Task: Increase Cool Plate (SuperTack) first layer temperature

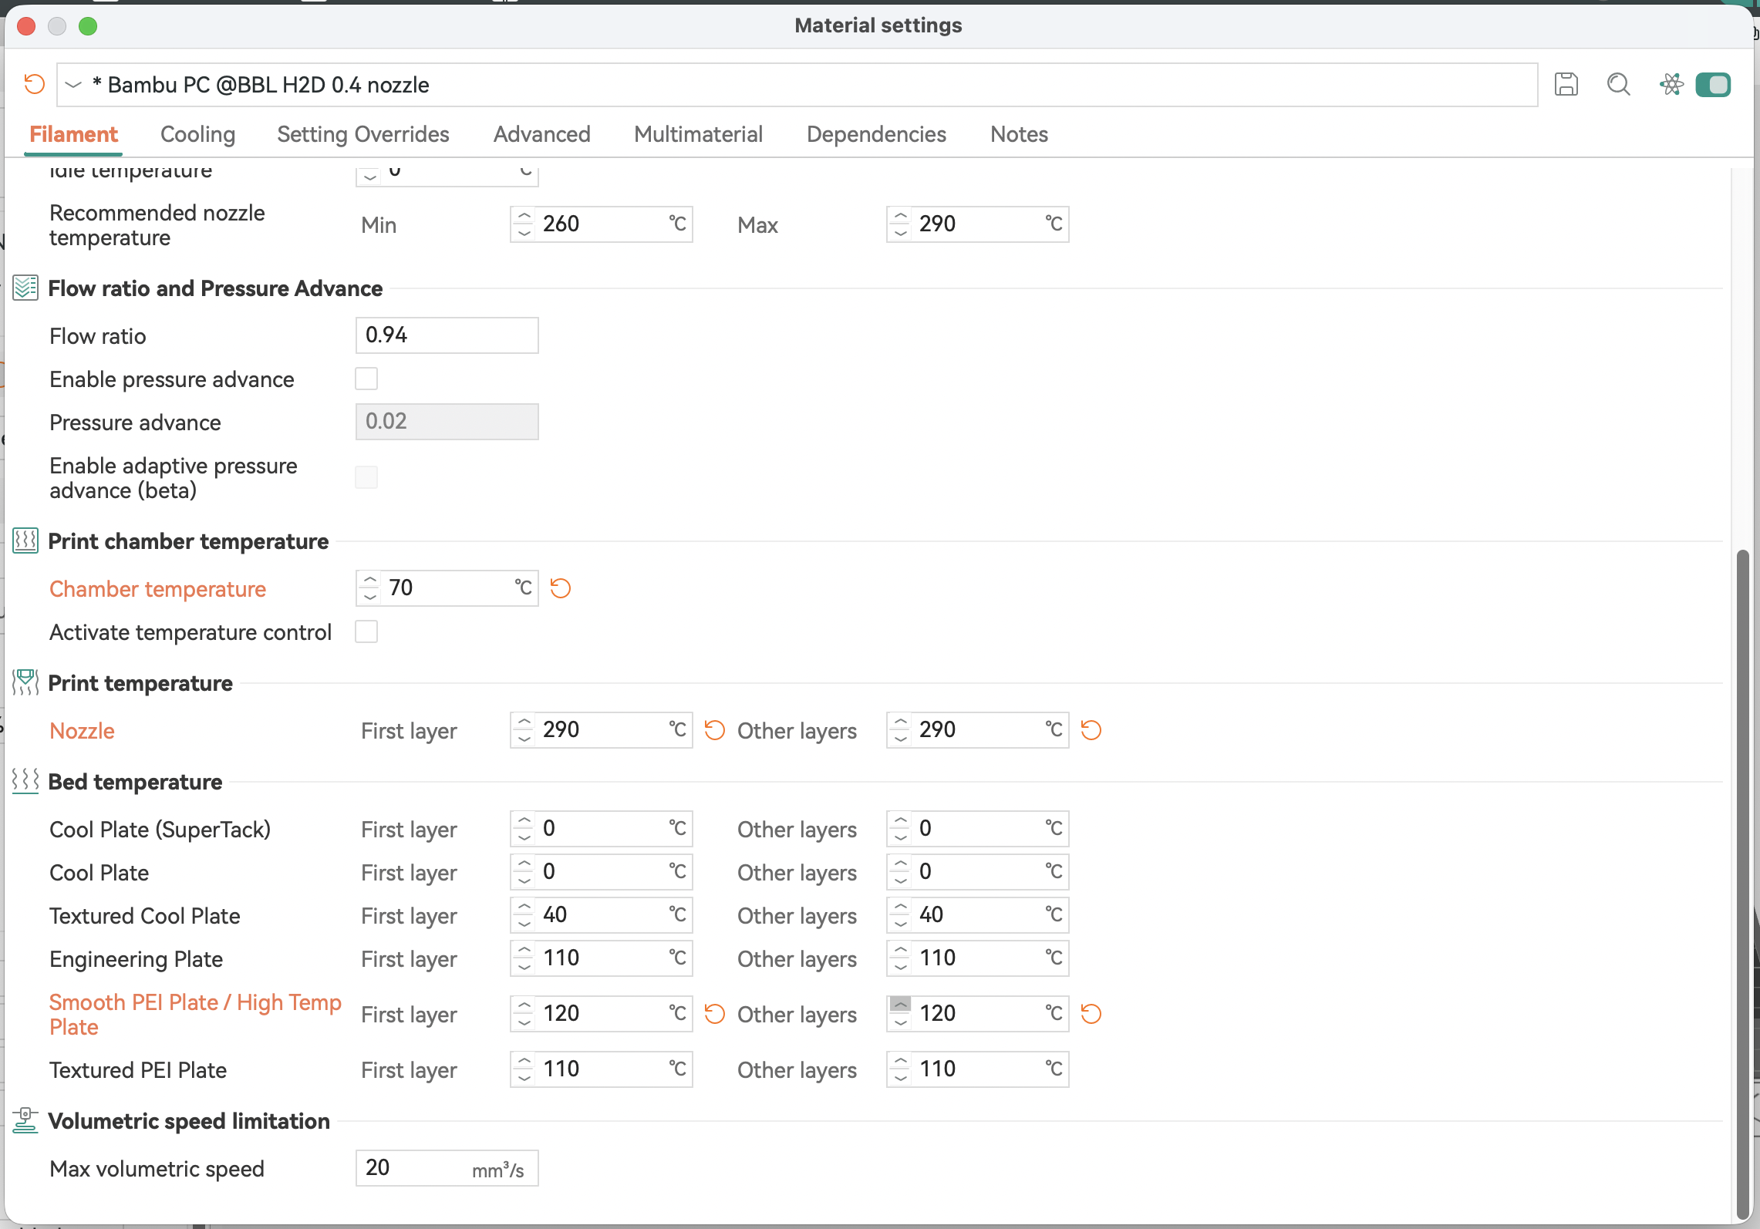Action: [x=524, y=820]
